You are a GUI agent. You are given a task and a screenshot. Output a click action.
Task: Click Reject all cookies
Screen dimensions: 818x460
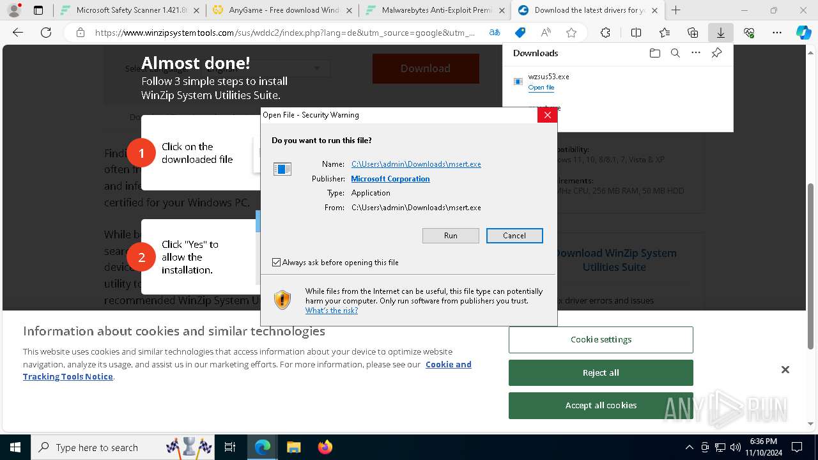(601, 372)
